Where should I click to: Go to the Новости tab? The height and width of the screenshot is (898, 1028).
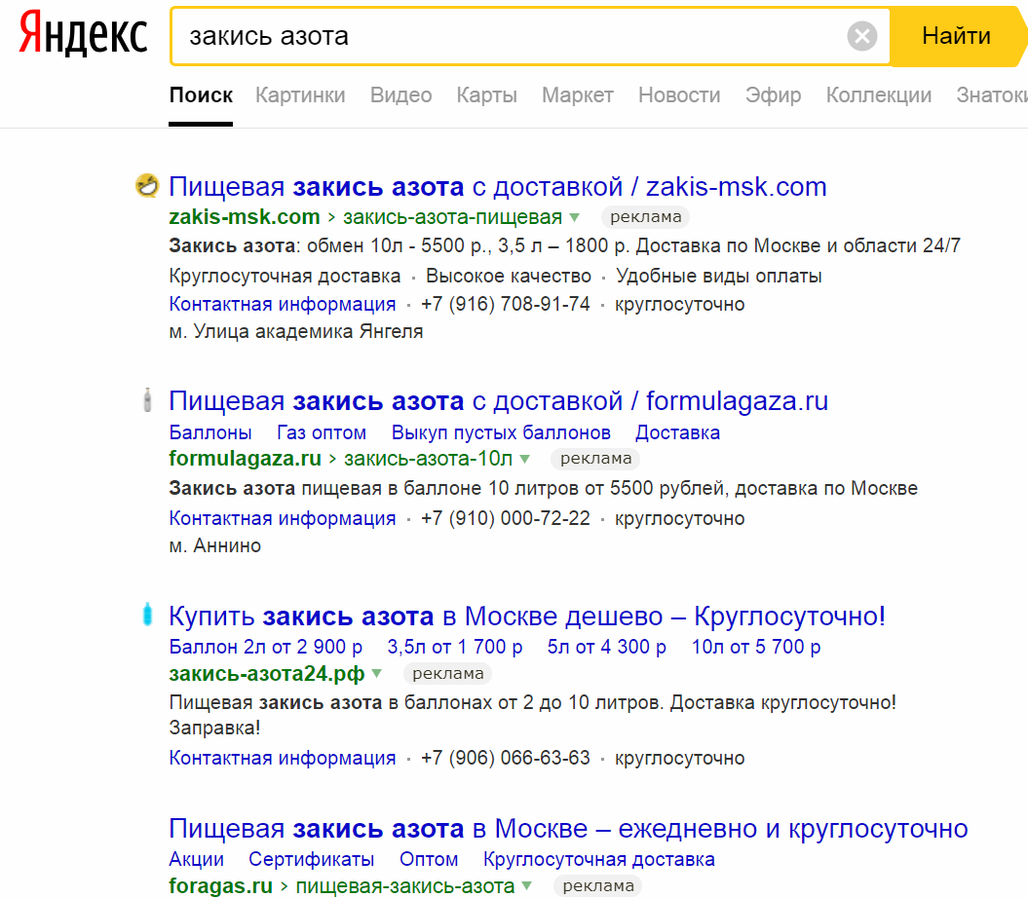click(679, 95)
